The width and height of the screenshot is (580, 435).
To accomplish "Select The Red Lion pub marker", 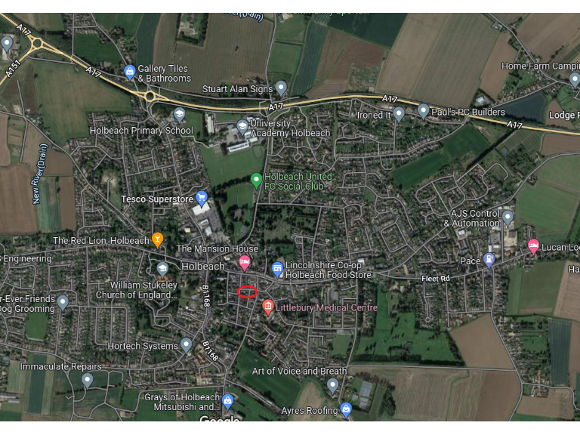I will click(158, 240).
